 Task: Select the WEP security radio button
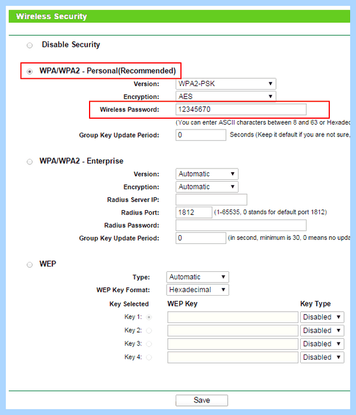[30, 265]
